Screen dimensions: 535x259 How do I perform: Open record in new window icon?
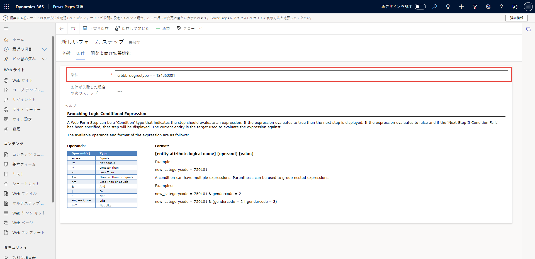click(73, 29)
